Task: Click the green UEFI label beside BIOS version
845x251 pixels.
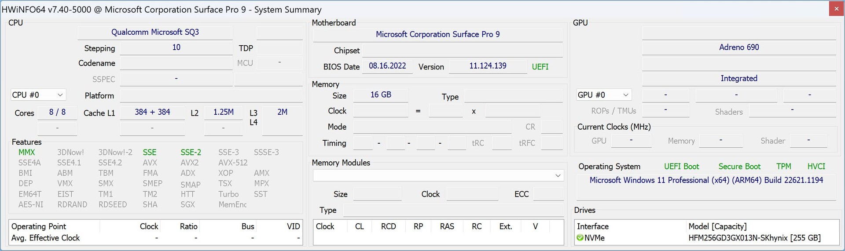Action: pyautogui.click(x=540, y=67)
